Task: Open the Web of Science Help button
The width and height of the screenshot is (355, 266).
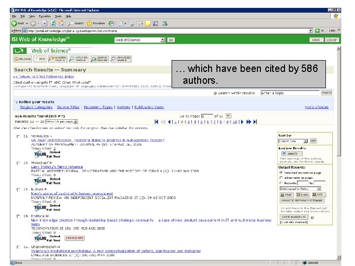Action: click(40, 59)
